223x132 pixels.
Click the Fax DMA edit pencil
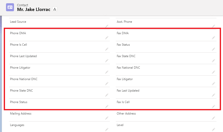click(213, 37)
